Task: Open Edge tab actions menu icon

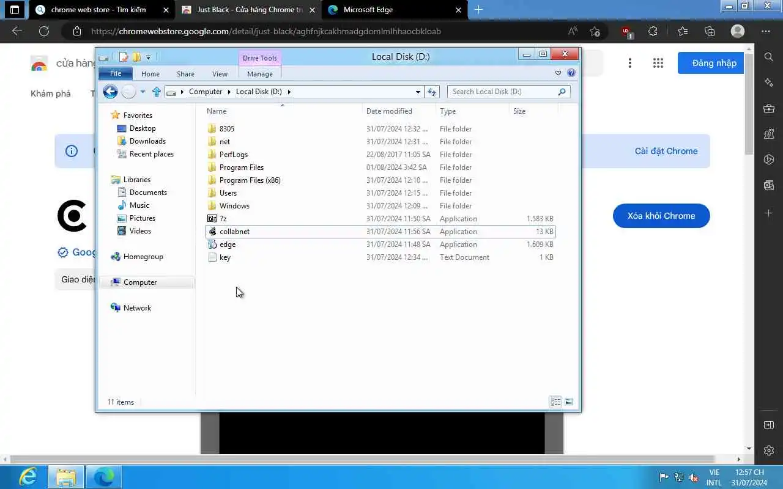Action: point(15,10)
